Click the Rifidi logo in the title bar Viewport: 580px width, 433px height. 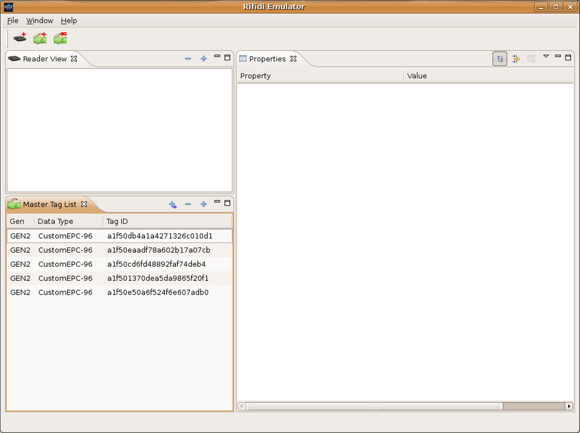(7, 6)
